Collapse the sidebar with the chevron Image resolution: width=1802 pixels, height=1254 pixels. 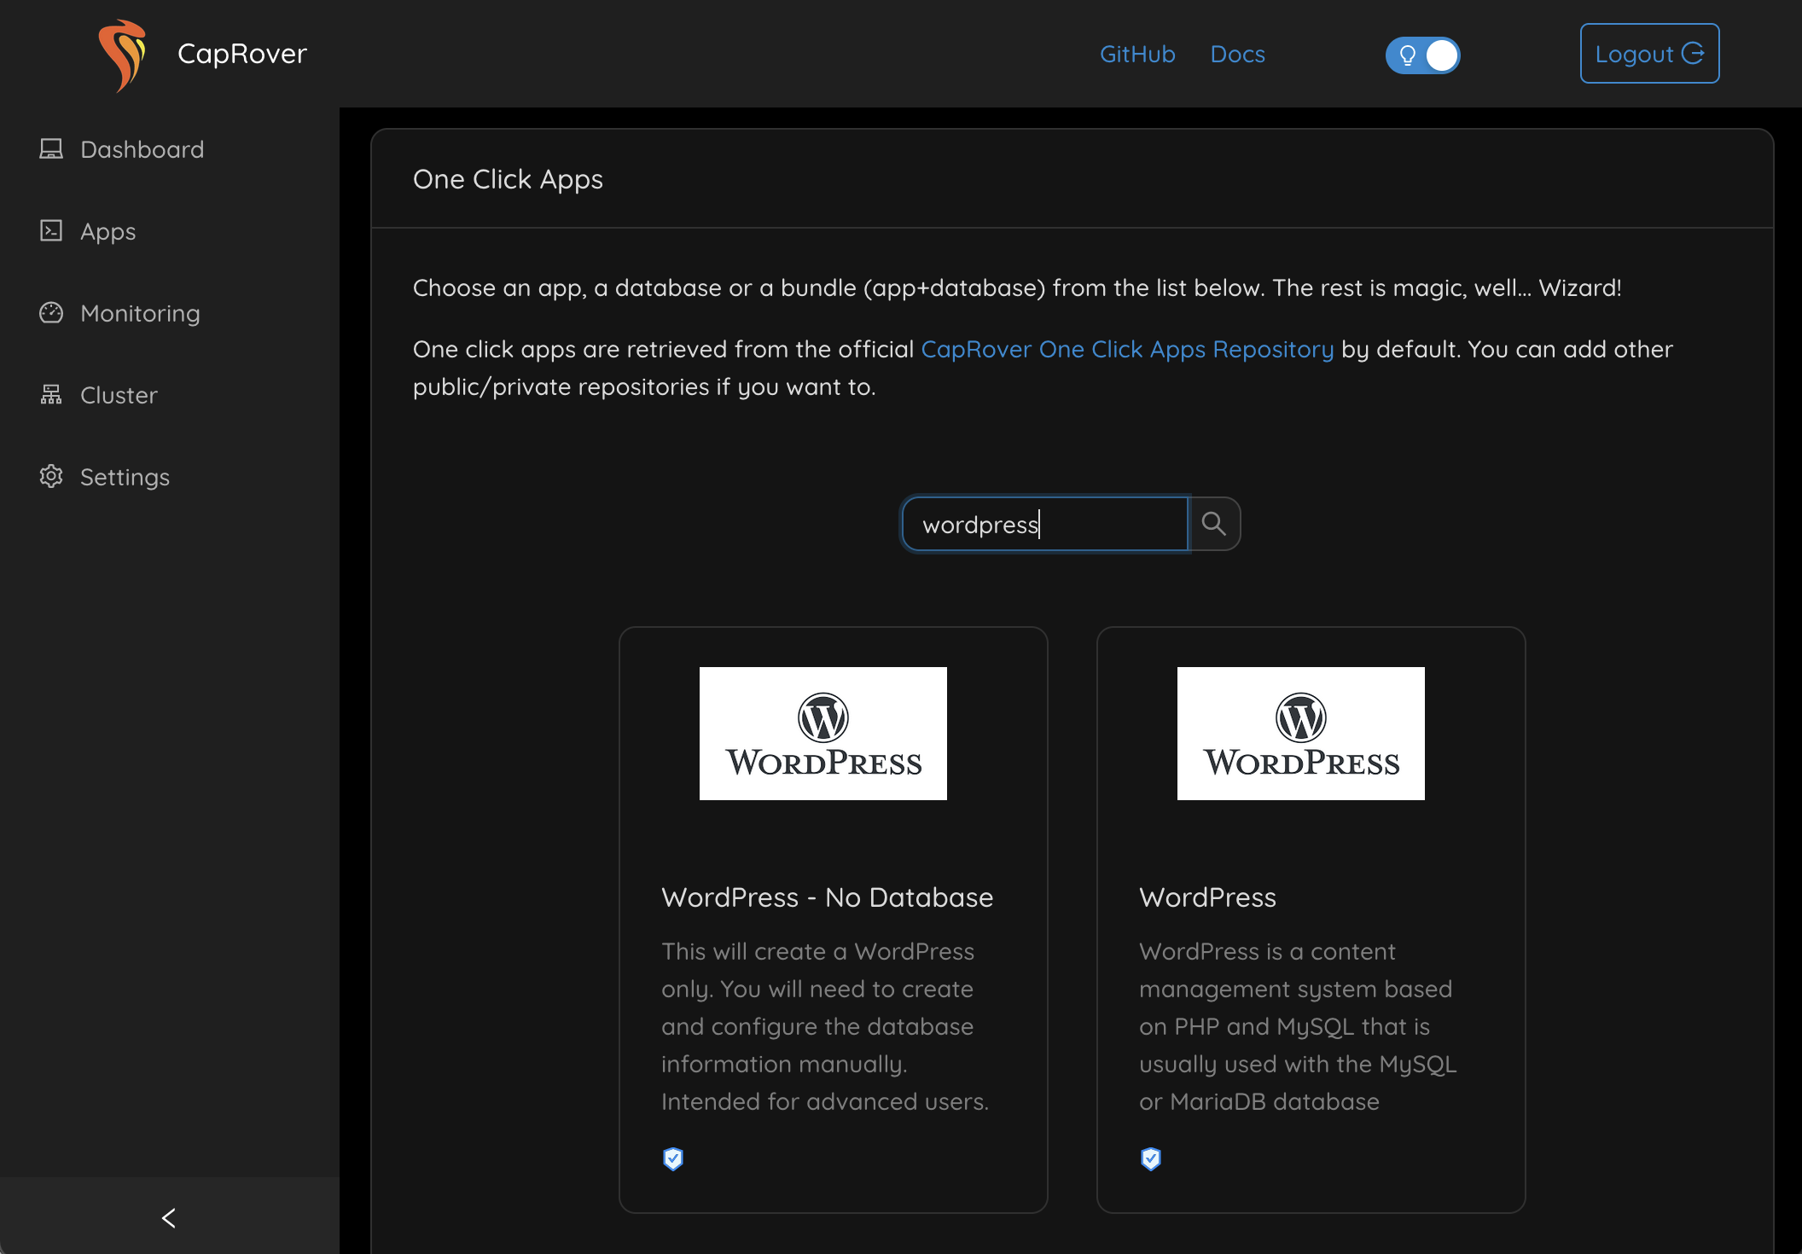168,1218
